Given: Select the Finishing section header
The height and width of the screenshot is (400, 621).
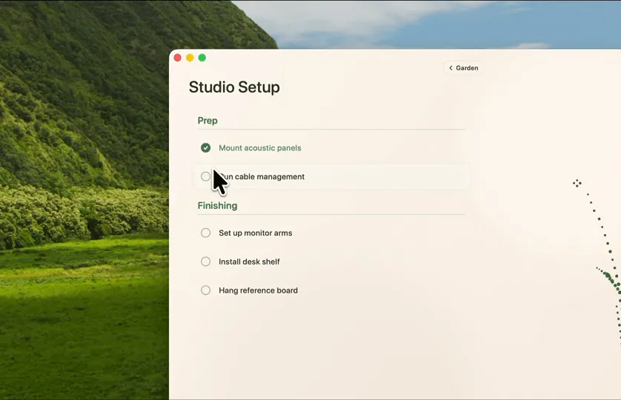Looking at the screenshot, I should coord(217,205).
